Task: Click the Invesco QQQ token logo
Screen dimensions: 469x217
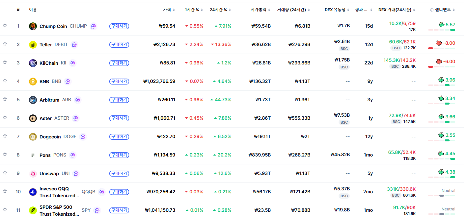Action: [33, 192]
